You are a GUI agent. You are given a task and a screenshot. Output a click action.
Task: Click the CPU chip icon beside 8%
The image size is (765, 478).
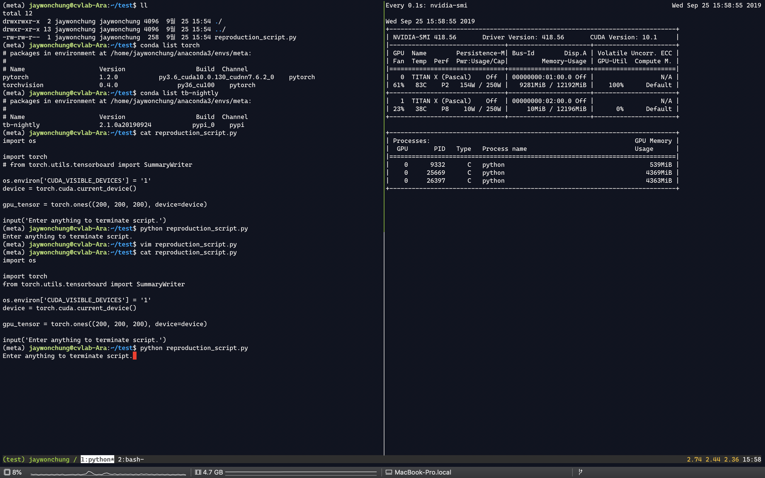pyautogui.click(x=7, y=472)
